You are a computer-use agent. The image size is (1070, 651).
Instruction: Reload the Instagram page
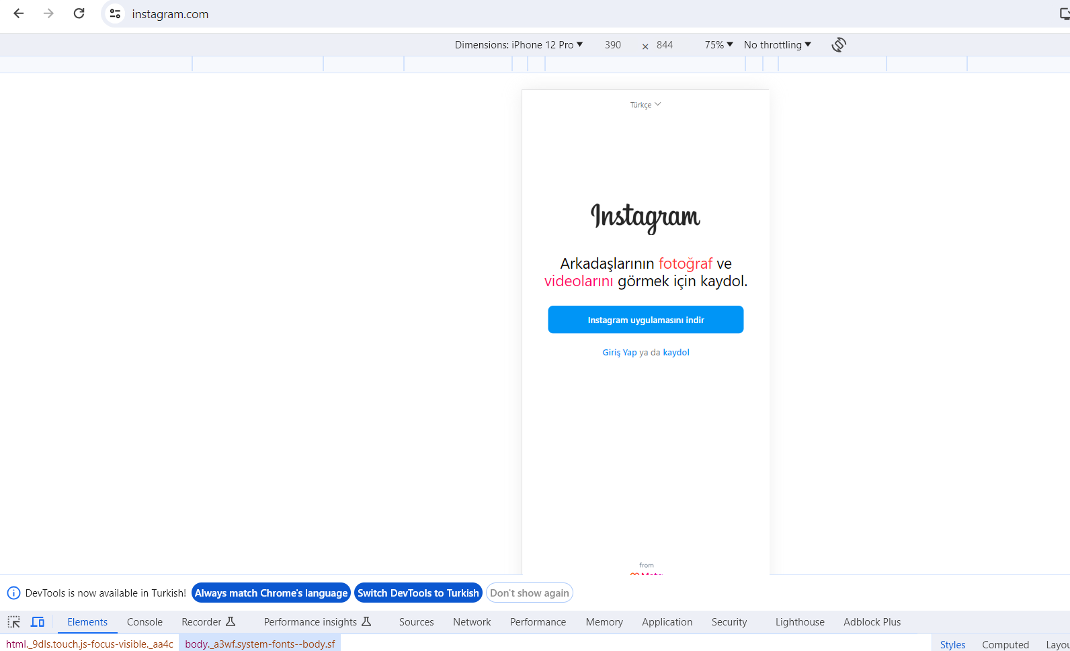point(79,13)
